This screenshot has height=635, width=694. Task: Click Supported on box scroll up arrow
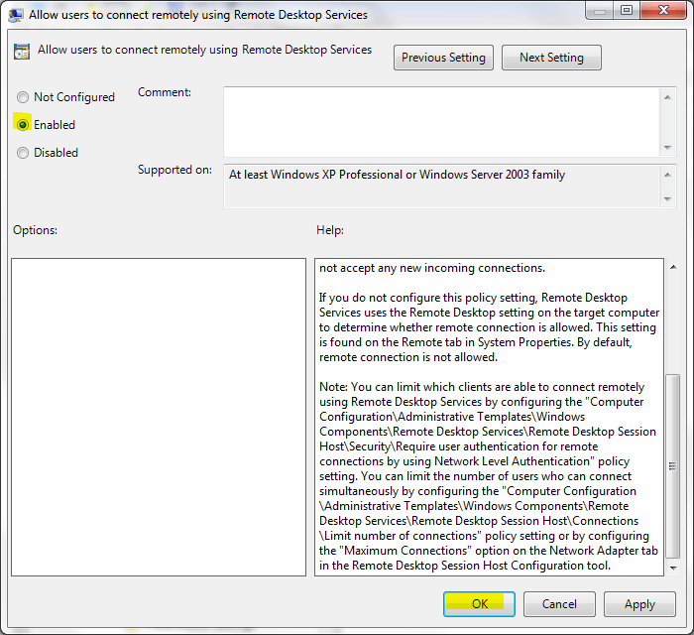pyautogui.click(x=667, y=175)
